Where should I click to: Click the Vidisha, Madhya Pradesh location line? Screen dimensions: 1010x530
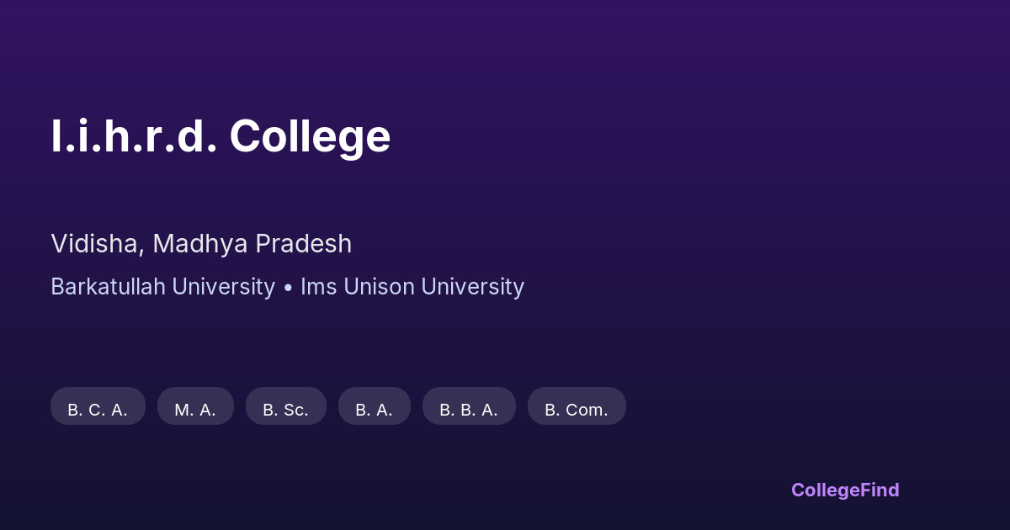pos(201,244)
